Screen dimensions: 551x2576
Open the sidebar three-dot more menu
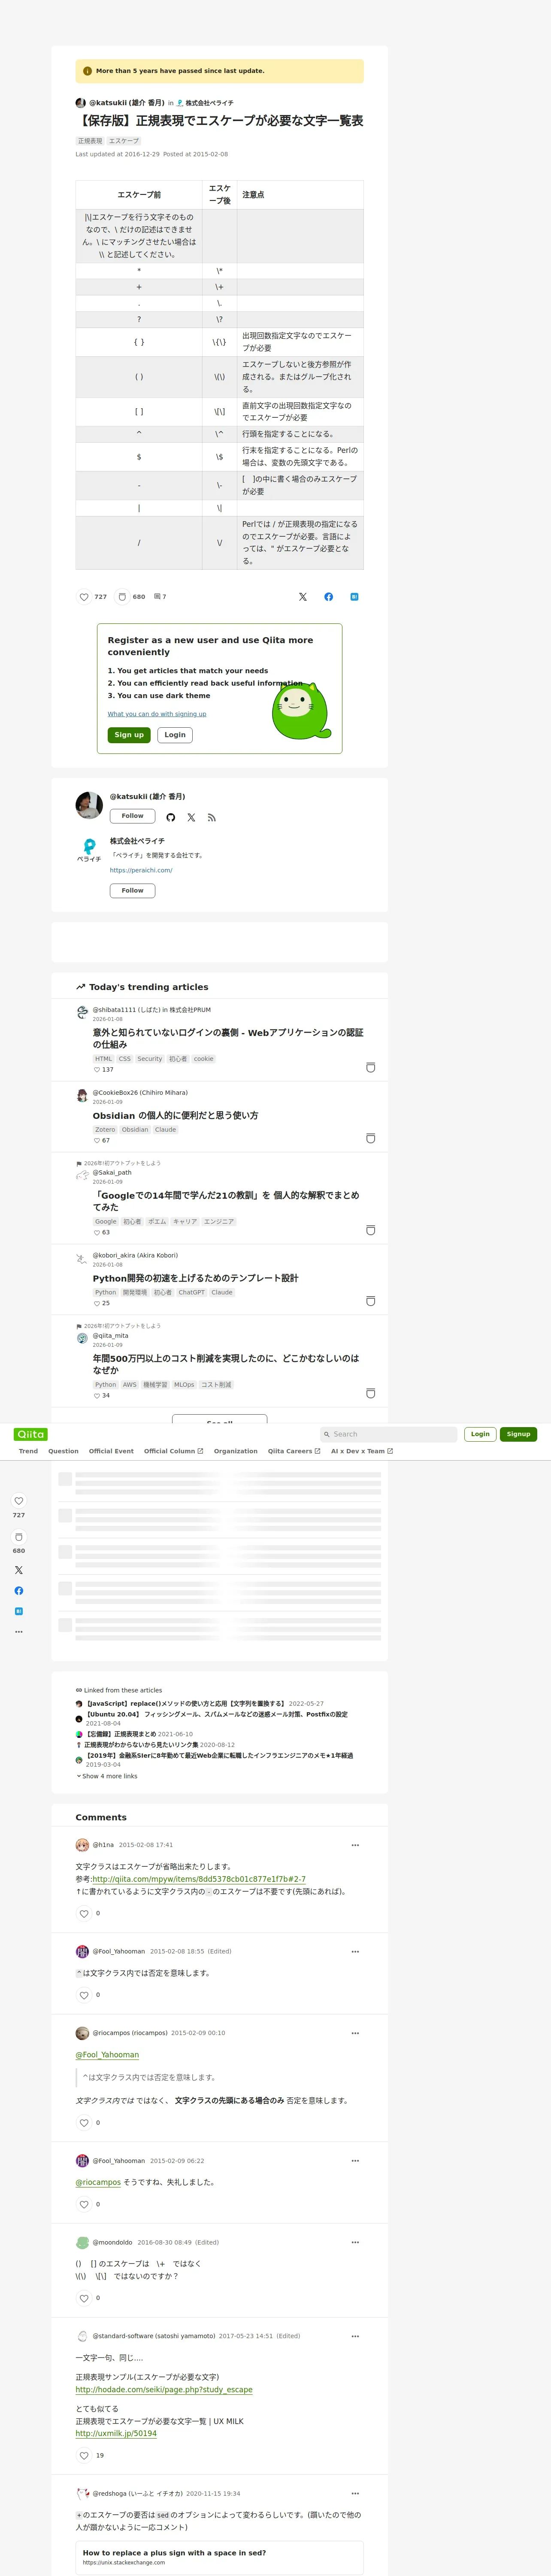pyautogui.click(x=19, y=1632)
